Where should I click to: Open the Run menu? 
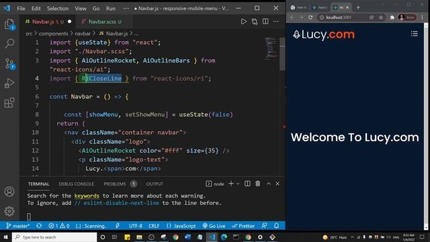[110, 9]
